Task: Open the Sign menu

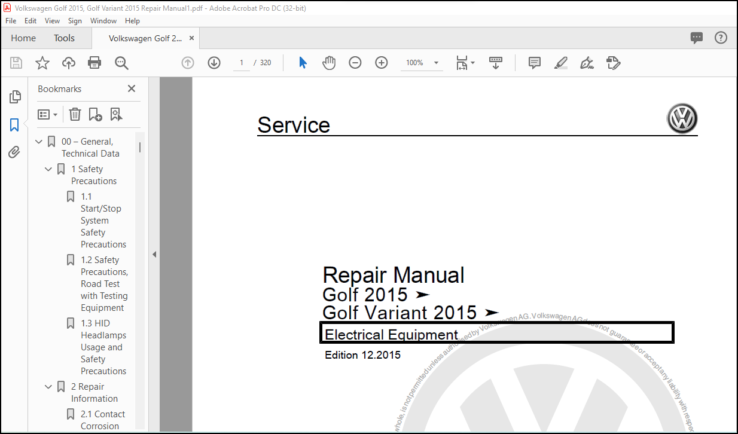Action: tap(75, 20)
